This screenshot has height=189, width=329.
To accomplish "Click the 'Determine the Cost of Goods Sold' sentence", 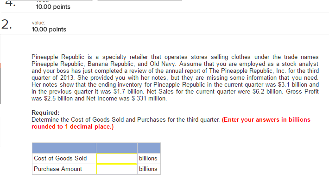I will click(x=126, y=120).
